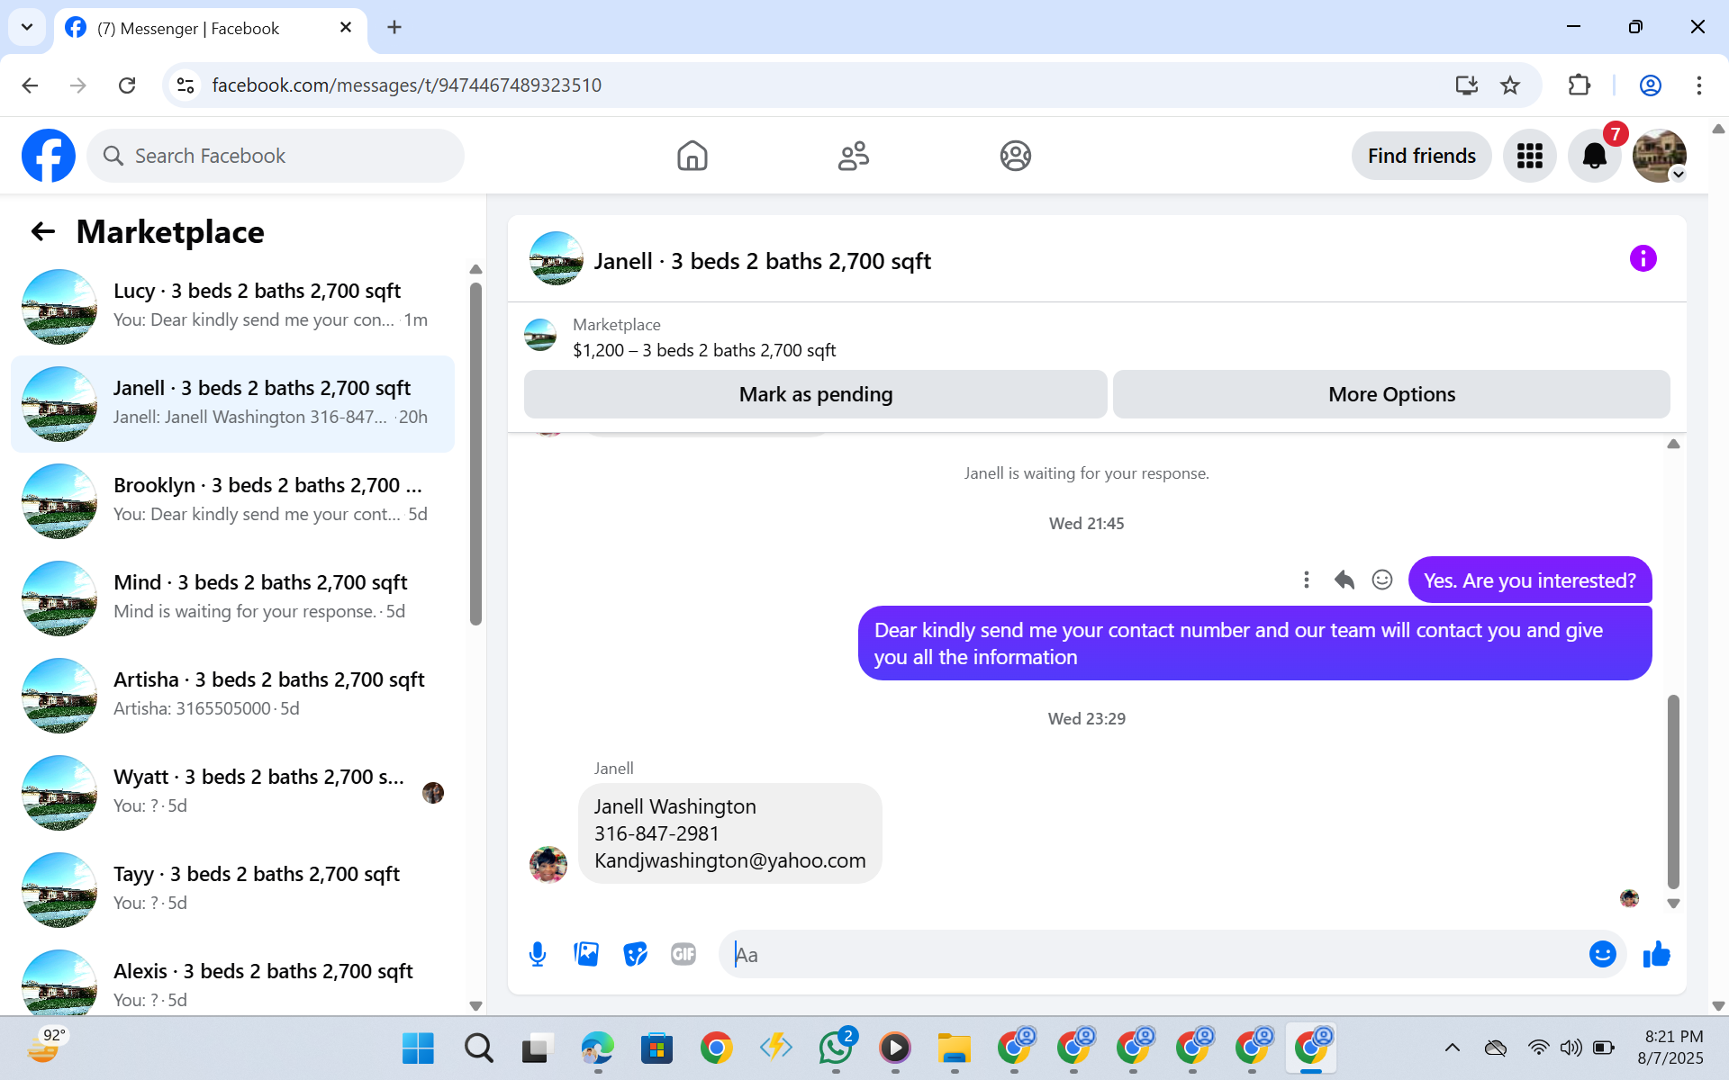Image resolution: width=1729 pixels, height=1080 pixels.
Task: Open Wi-Fi network settings in system tray
Action: click(x=1538, y=1048)
